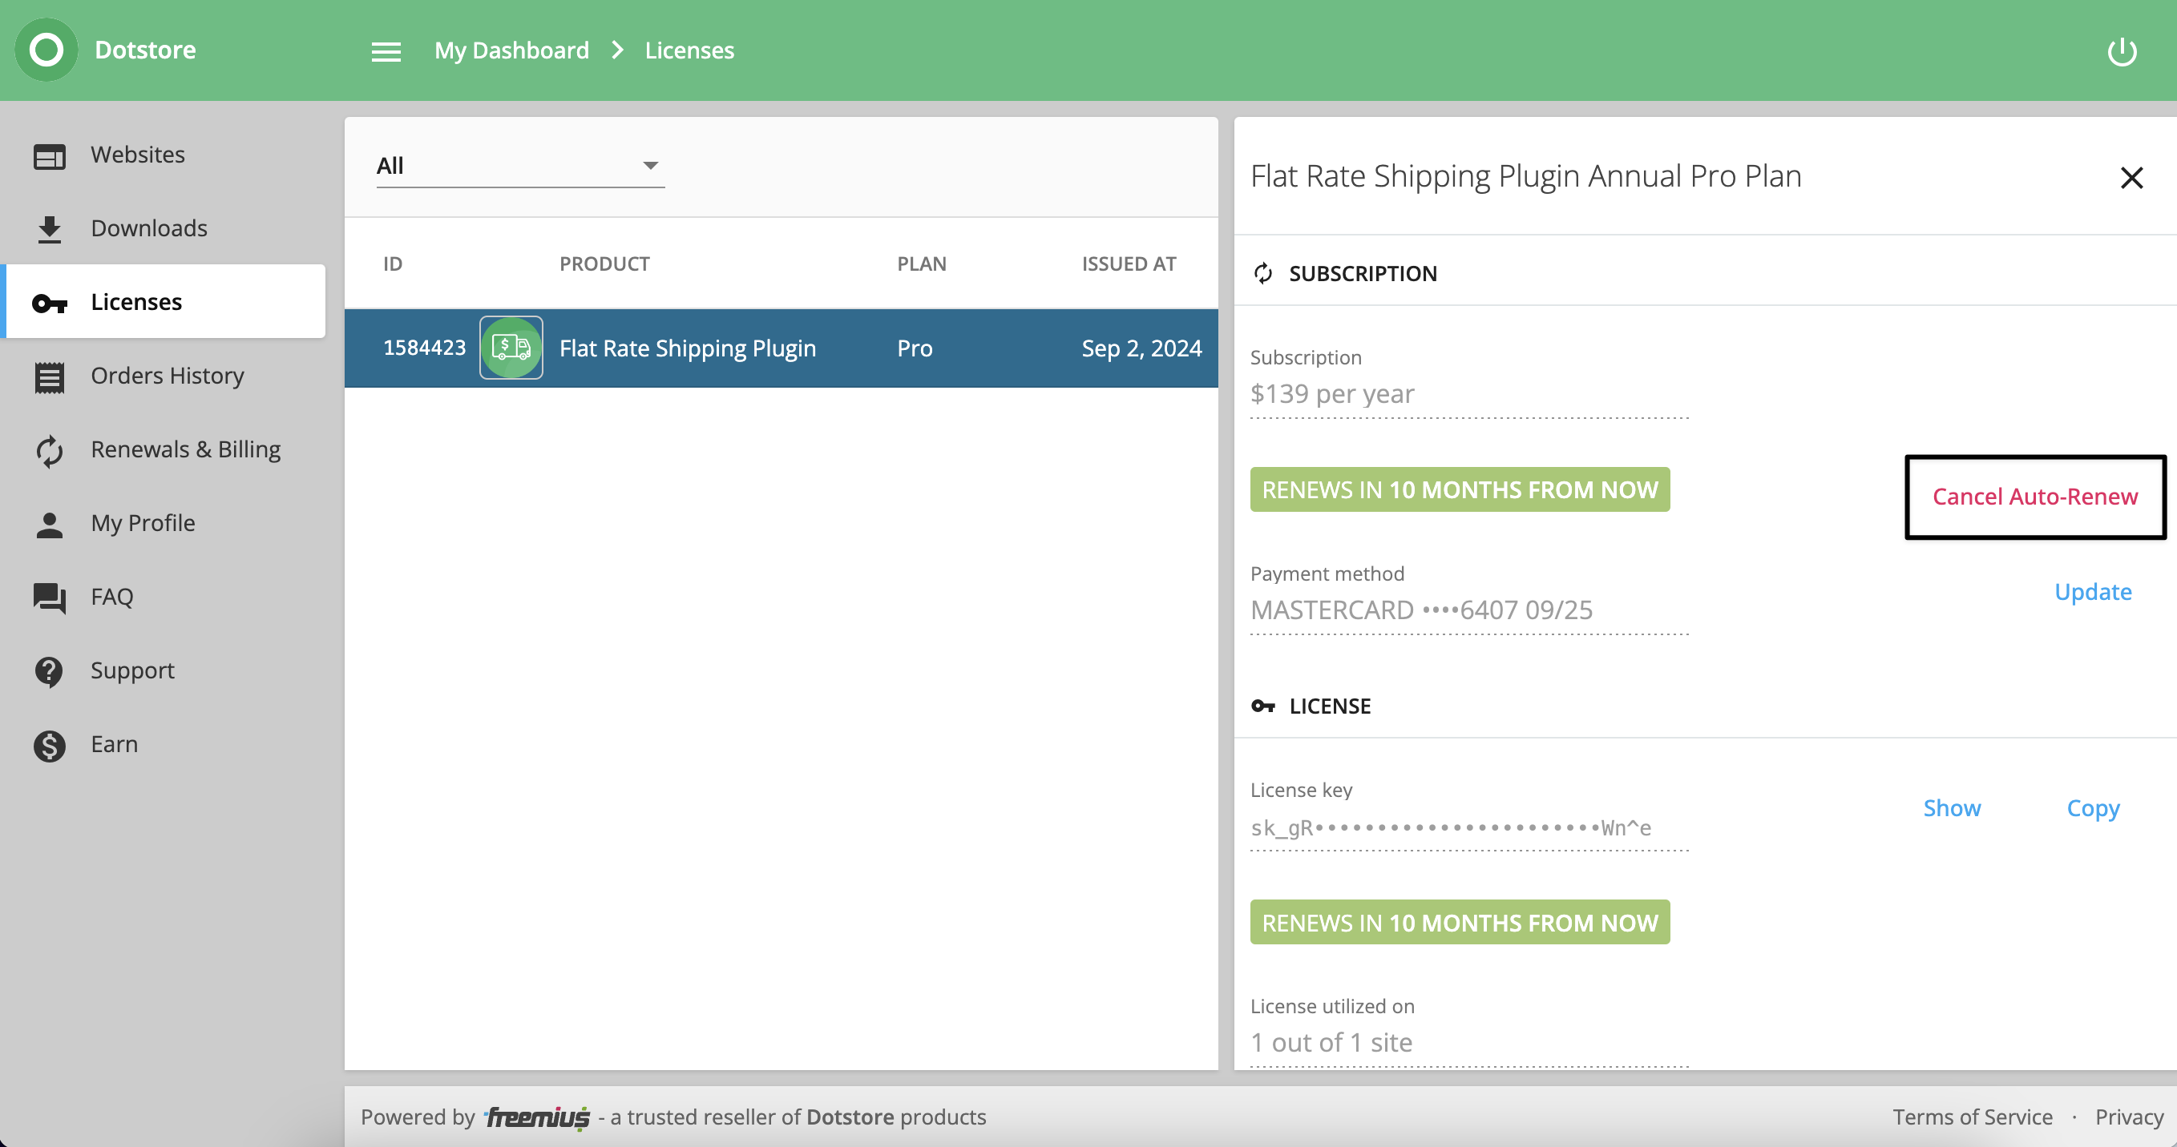Click Flat Rate Shipping Plugin product name
This screenshot has height=1147, width=2177.
click(x=687, y=348)
